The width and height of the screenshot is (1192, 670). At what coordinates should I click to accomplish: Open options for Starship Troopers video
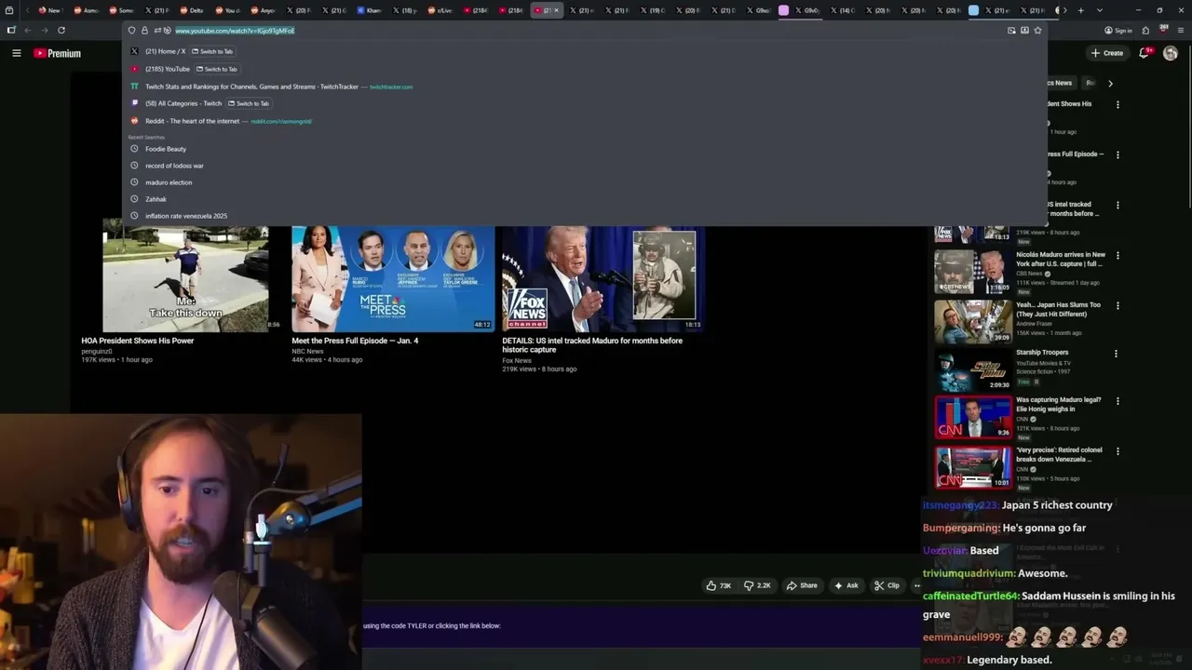1116,354
